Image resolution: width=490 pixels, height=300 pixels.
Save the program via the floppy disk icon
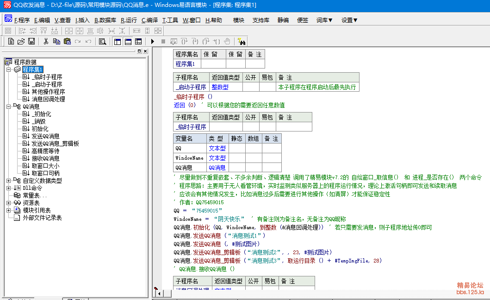tap(31, 41)
